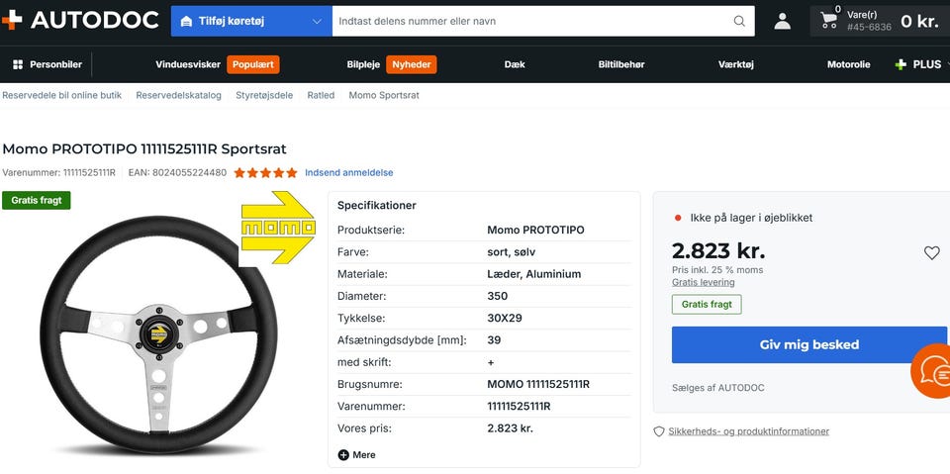This screenshot has height=474, width=950.
Task: Click the Vores pris value 2.823 kr.
Action: (511, 428)
